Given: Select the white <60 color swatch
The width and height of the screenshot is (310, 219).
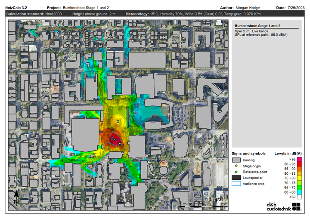Looking at the screenshot, I should 299,197.
